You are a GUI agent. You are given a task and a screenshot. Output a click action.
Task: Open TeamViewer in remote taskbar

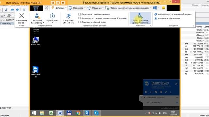pyautogui.click(x=87, y=113)
